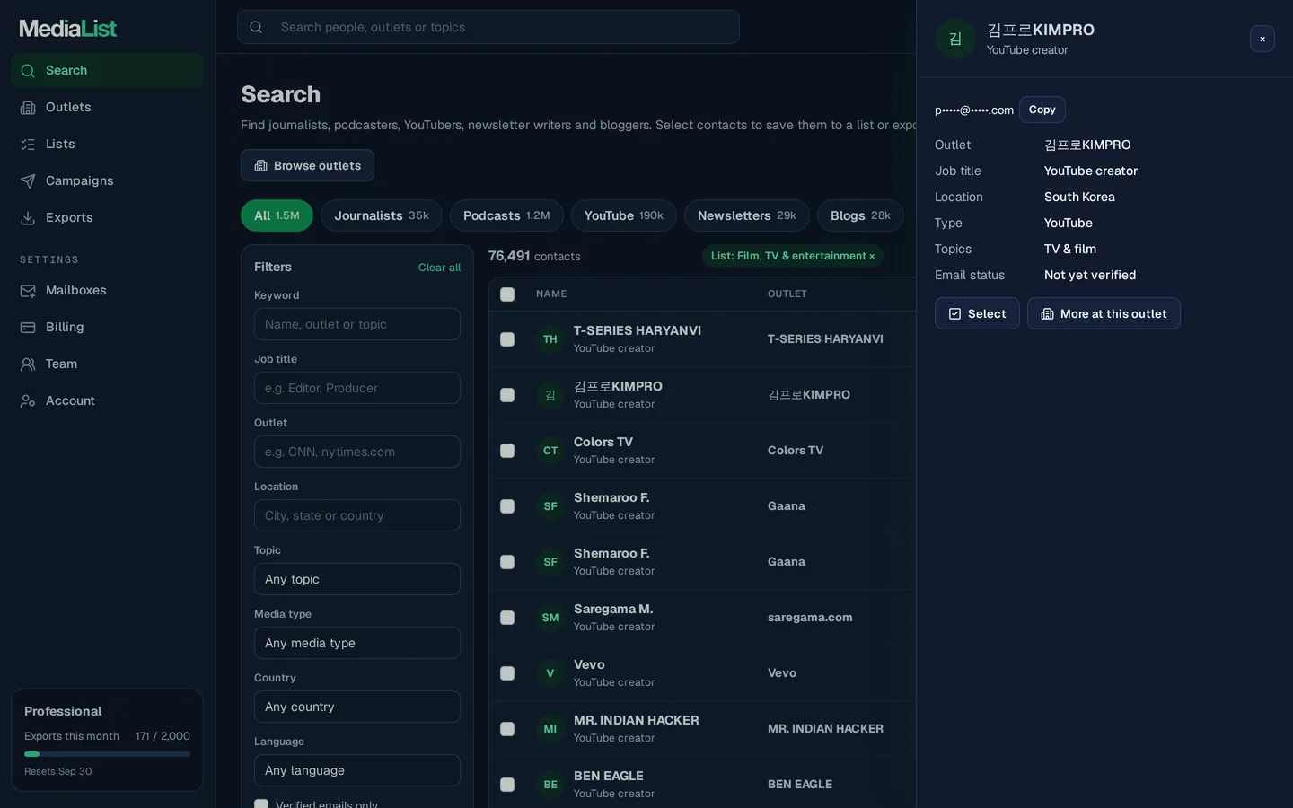This screenshot has height=808, width=1293.
Task: Switch to the Journalists 35k tab
Action: click(382, 215)
